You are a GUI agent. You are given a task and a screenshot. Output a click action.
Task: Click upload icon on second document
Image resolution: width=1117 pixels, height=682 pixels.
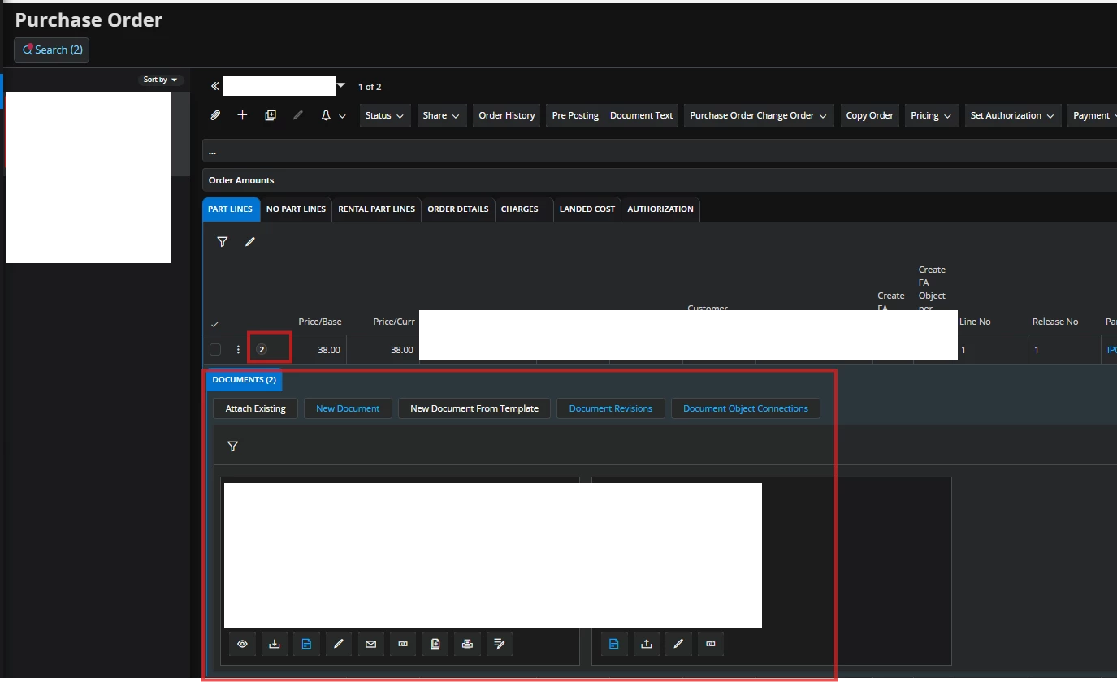647,644
